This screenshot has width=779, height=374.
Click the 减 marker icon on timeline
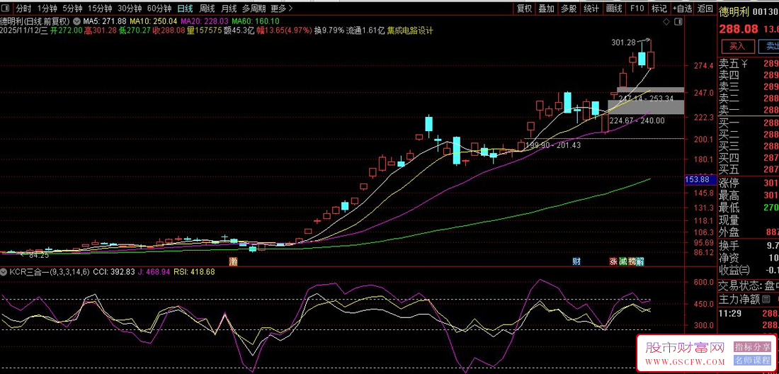pyautogui.click(x=622, y=261)
